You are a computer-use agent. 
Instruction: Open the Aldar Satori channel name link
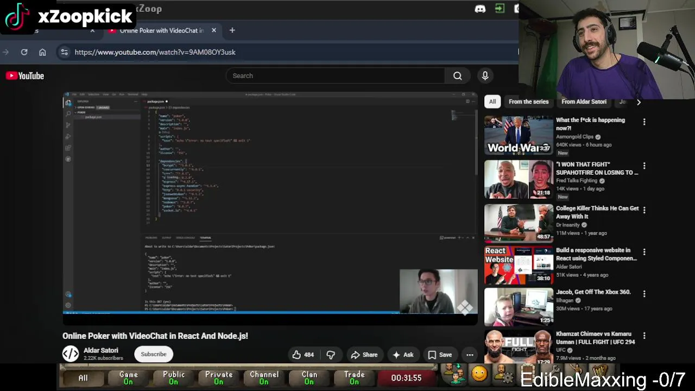(101, 350)
